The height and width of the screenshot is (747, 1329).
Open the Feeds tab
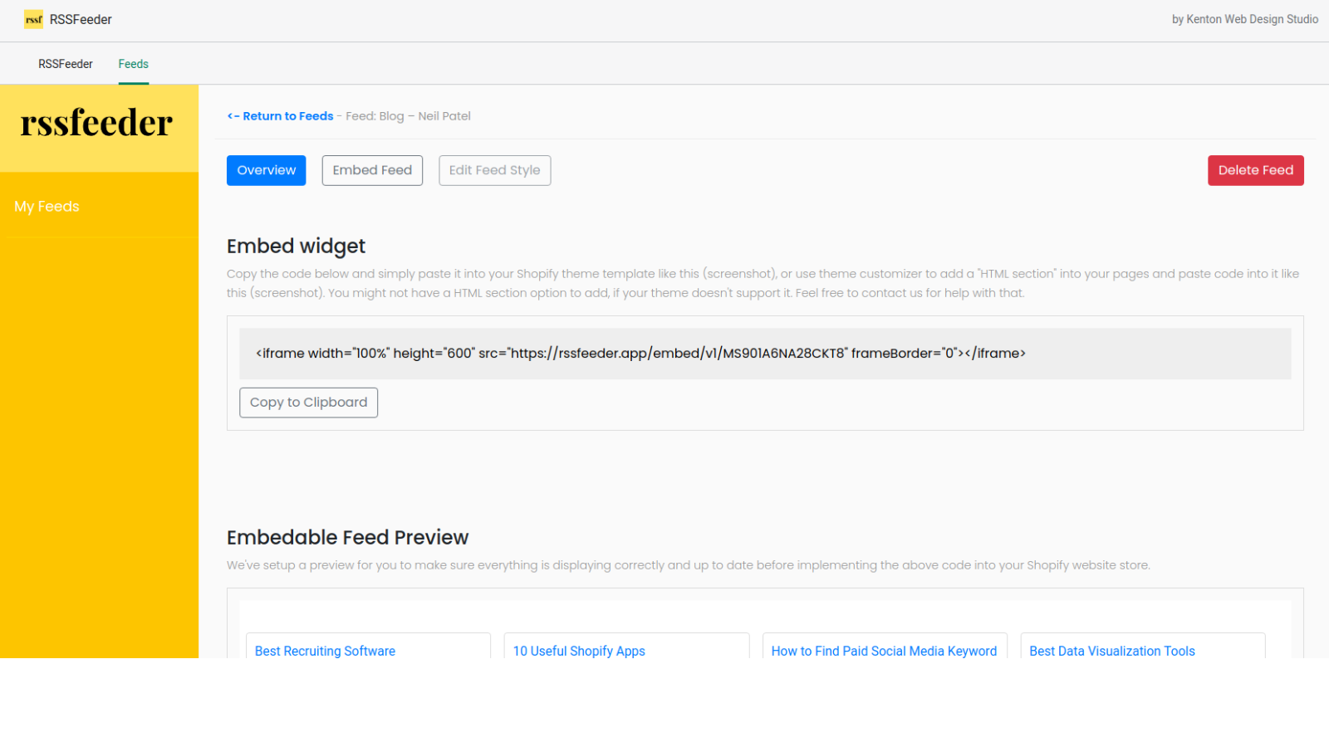pos(133,64)
